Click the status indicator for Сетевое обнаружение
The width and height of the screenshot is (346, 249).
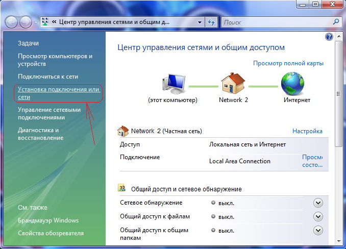[x=213, y=203]
